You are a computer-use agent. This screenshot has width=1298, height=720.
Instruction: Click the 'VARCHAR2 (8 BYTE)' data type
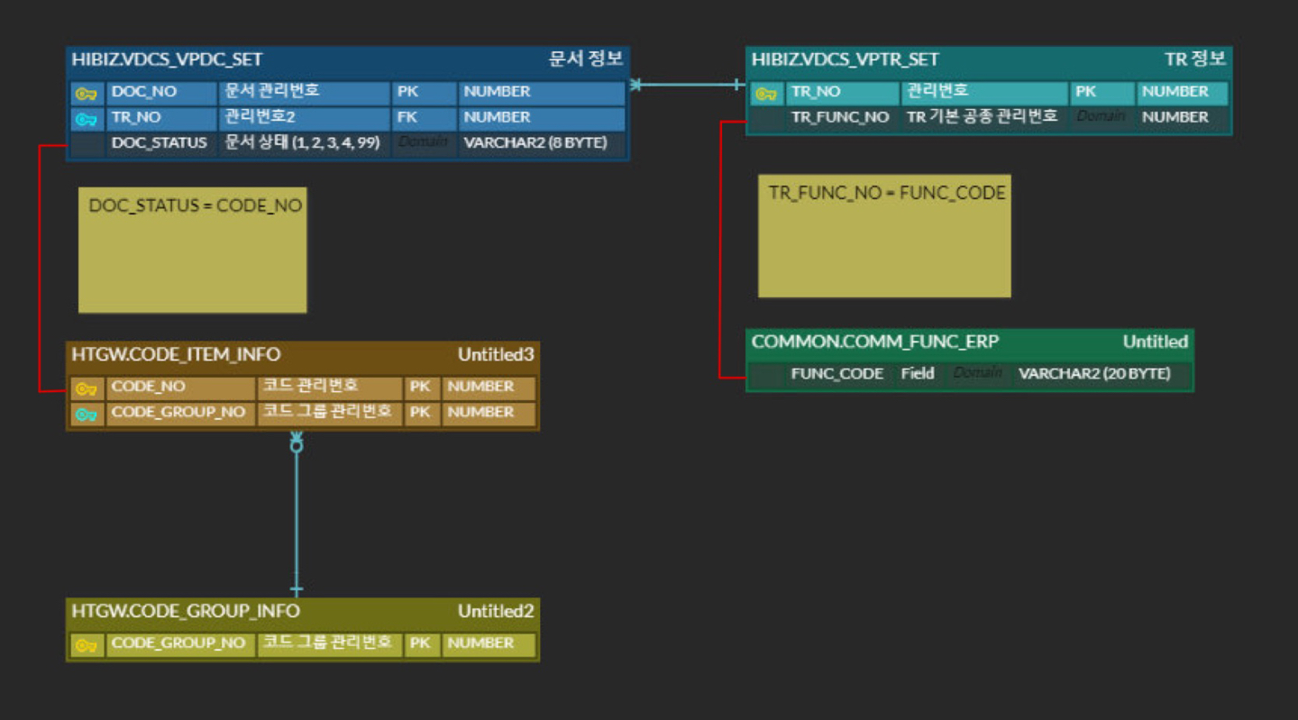[535, 142]
